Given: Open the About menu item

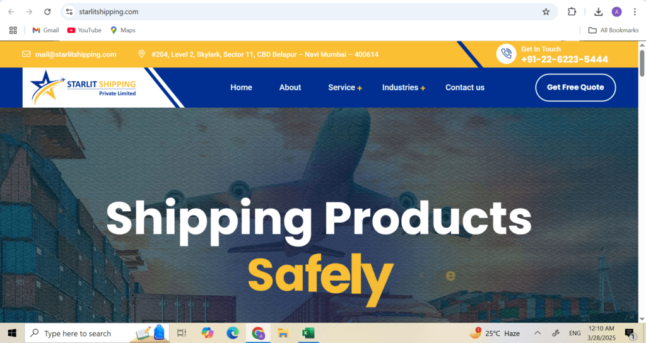Looking at the screenshot, I should point(290,87).
